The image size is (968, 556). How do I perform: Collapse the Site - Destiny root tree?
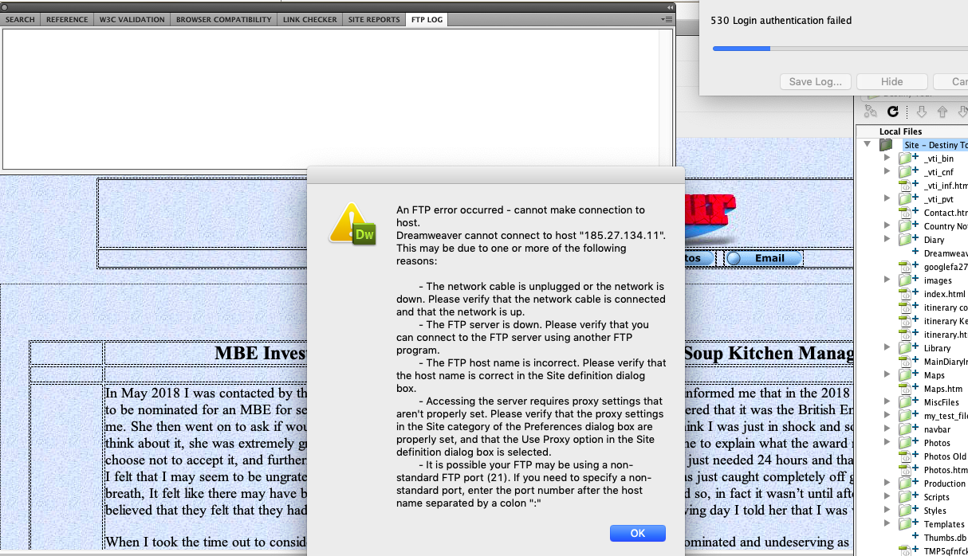pos(867,145)
